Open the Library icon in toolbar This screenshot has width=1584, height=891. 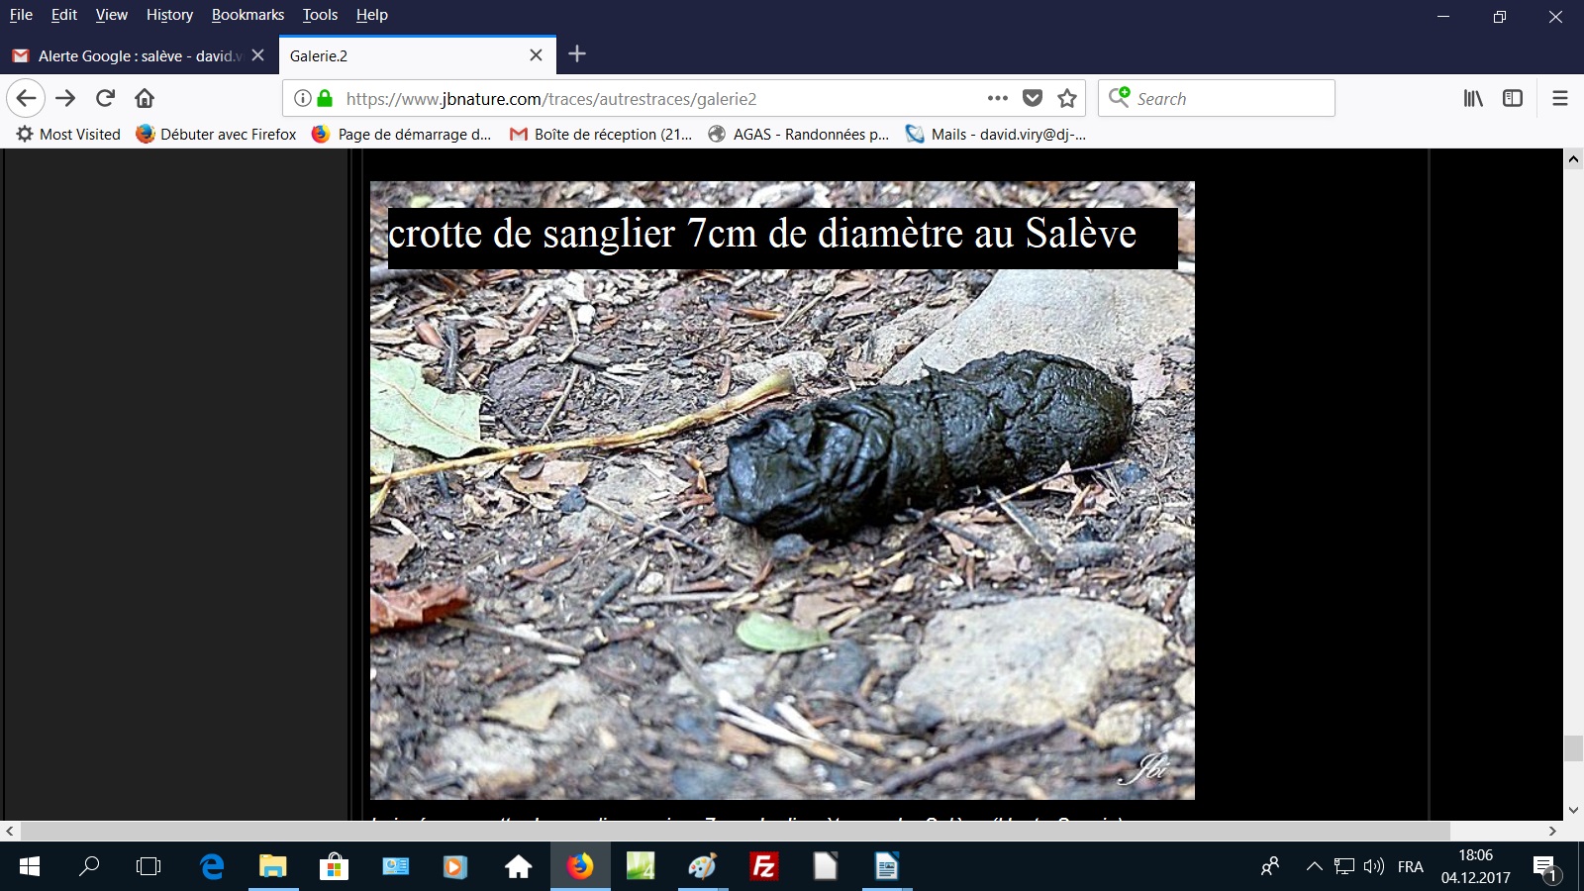coord(1473,98)
